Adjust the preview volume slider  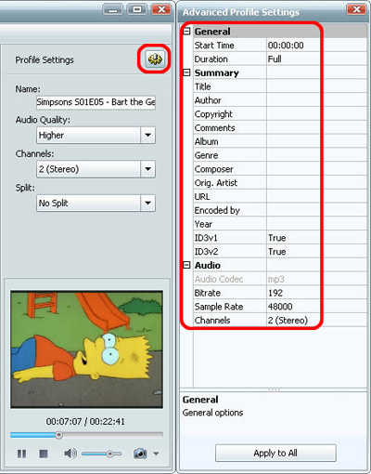[x=102, y=454]
